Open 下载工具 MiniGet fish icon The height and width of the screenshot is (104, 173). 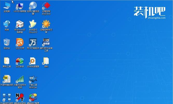pyautogui.click(x=33, y=79)
